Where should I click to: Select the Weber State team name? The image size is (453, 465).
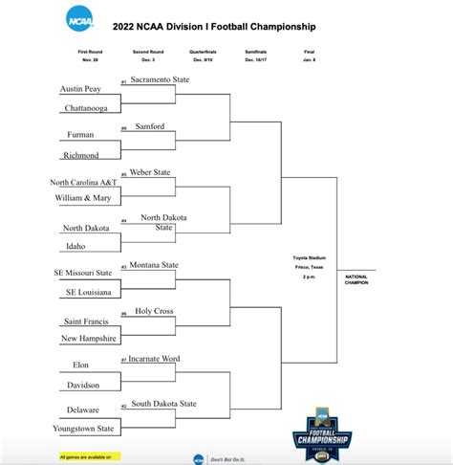coord(150,172)
